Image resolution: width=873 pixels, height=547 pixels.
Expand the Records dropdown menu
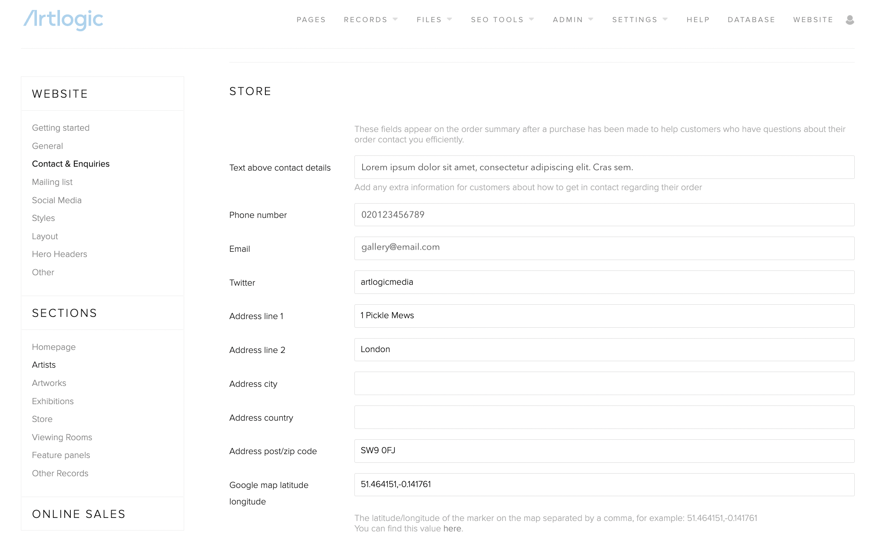click(x=370, y=20)
